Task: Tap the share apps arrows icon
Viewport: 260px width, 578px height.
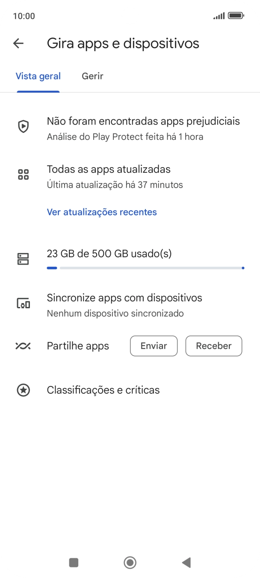Action: 23,346
